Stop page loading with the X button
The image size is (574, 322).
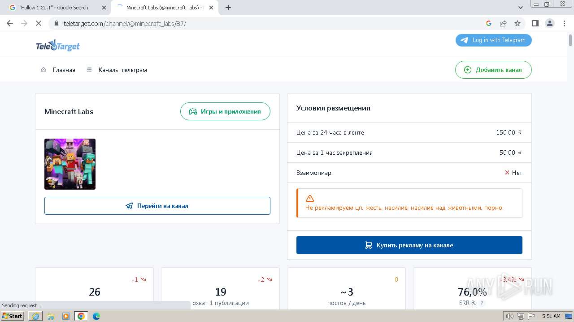tap(39, 23)
